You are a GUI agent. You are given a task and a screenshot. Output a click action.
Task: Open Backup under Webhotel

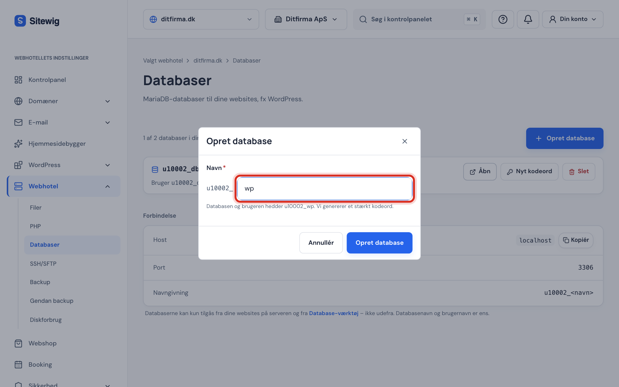(x=72, y=282)
